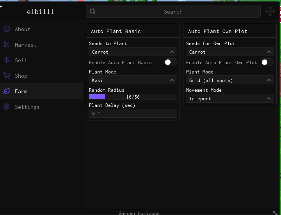Open Seeds for Own Plot dropdown

230,52
